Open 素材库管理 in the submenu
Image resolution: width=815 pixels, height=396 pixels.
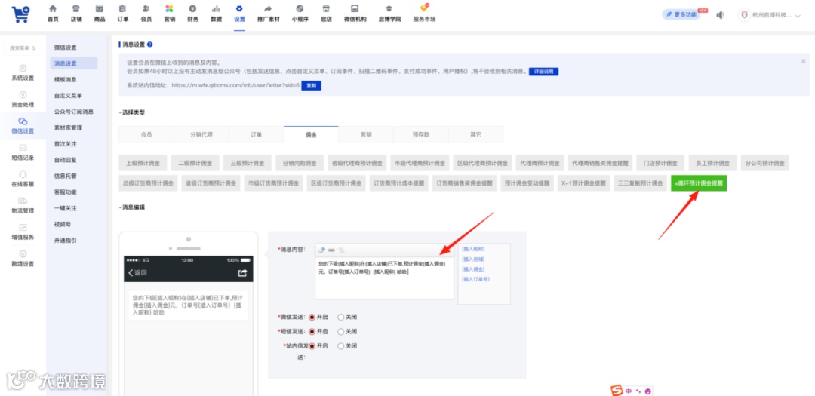tap(68, 127)
